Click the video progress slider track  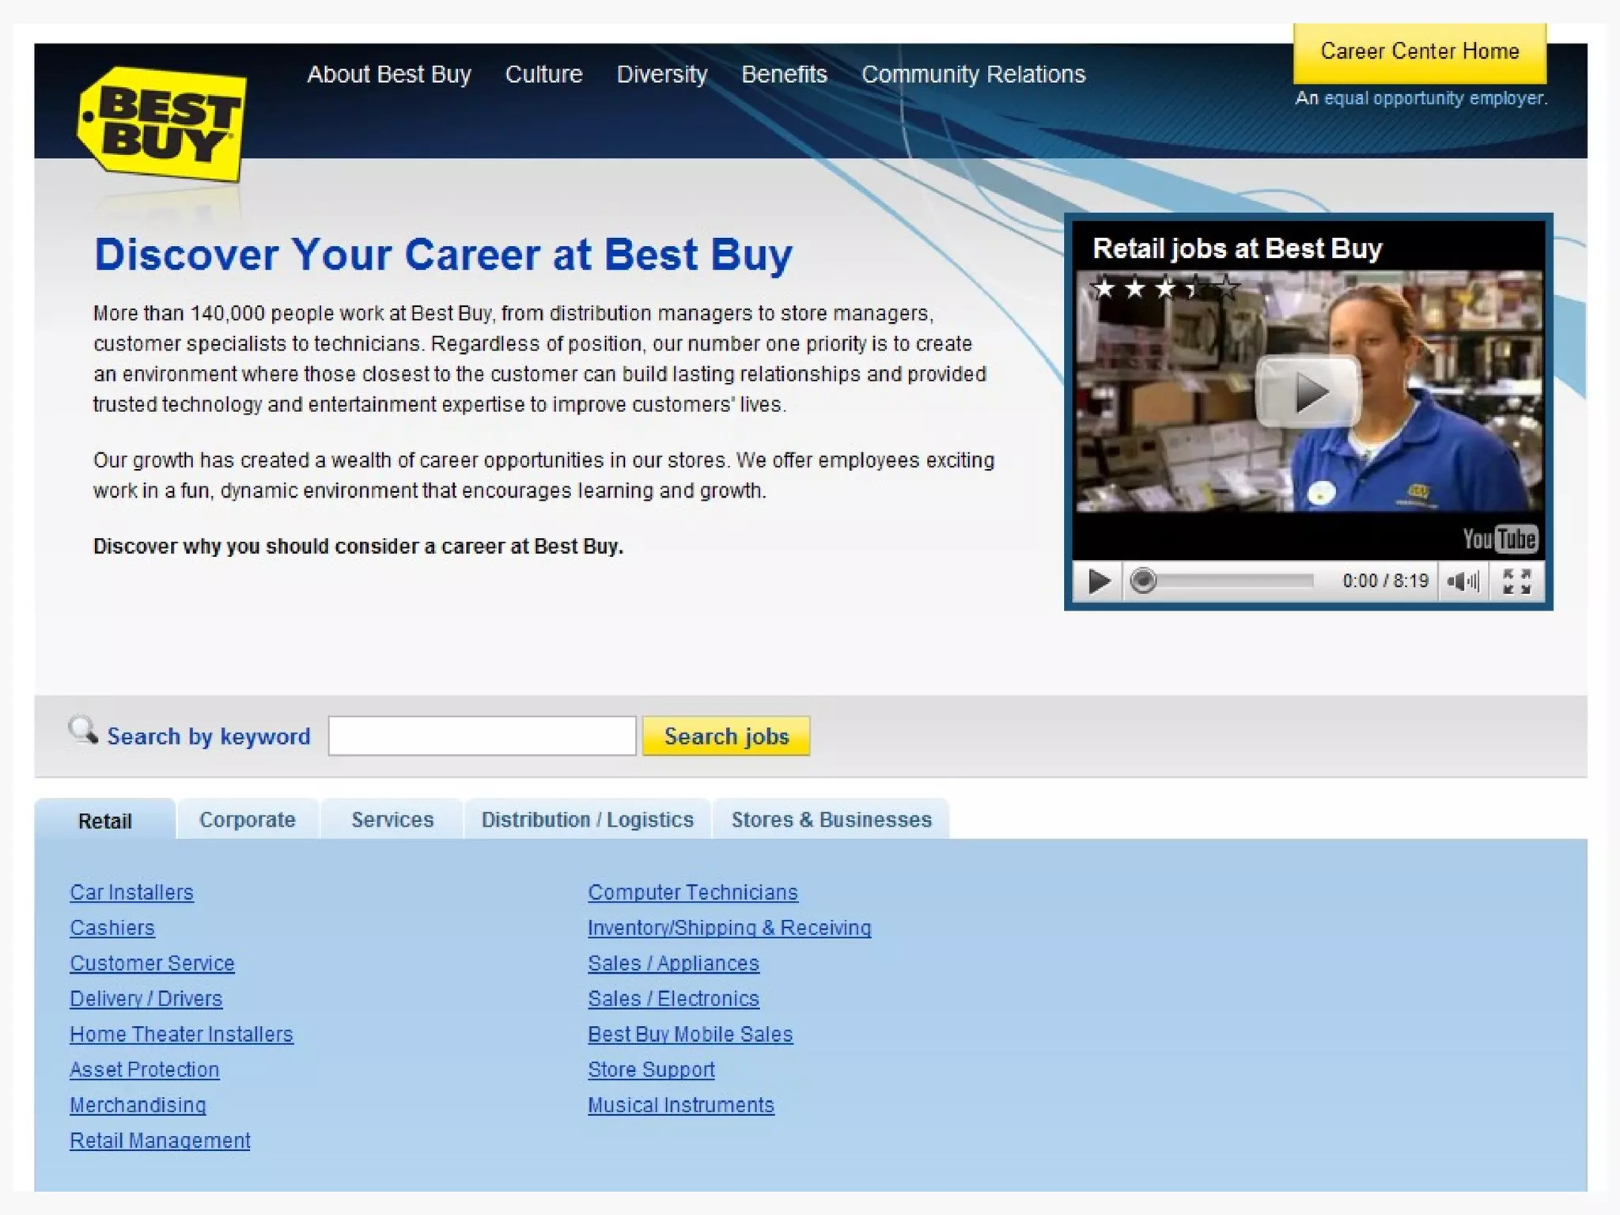[x=1234, y=581]
